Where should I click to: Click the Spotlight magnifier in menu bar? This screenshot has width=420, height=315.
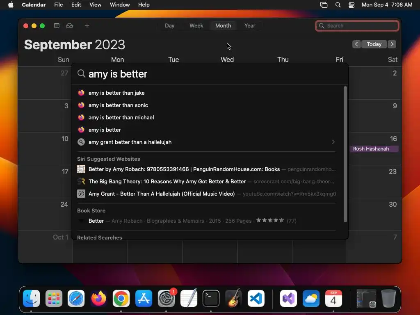pos(338,5)
